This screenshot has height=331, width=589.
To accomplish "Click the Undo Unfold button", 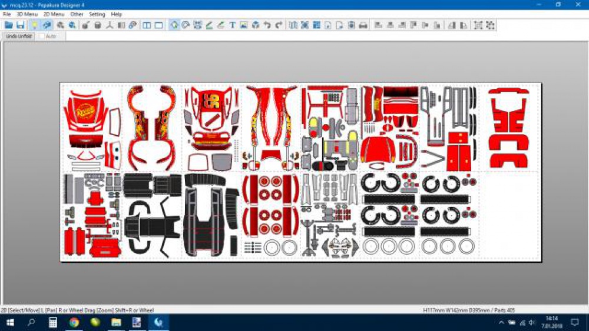I will (x=19, y=36).
